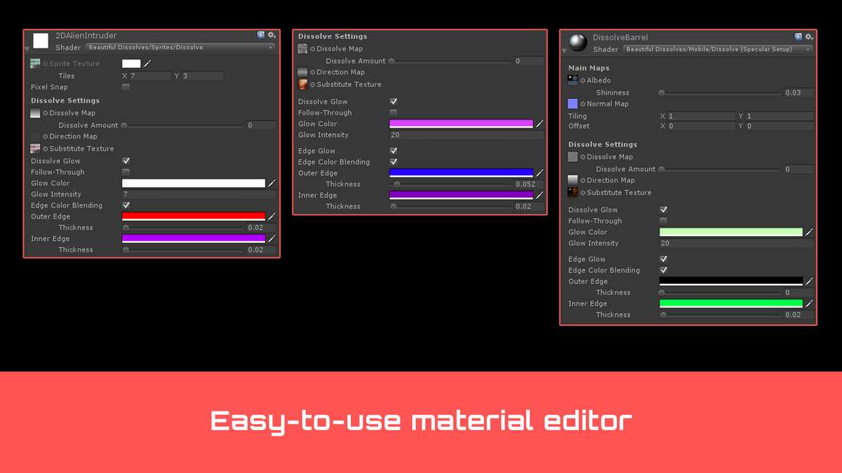Open Sprites/Dissolve shader dropdown
Viewport: 842px width, 473px height.
tap(180, 48)
